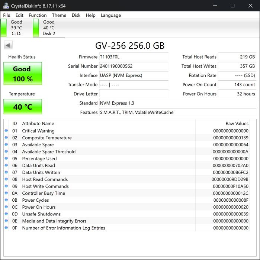Click the empty Drive Letter field

(134, 94)
